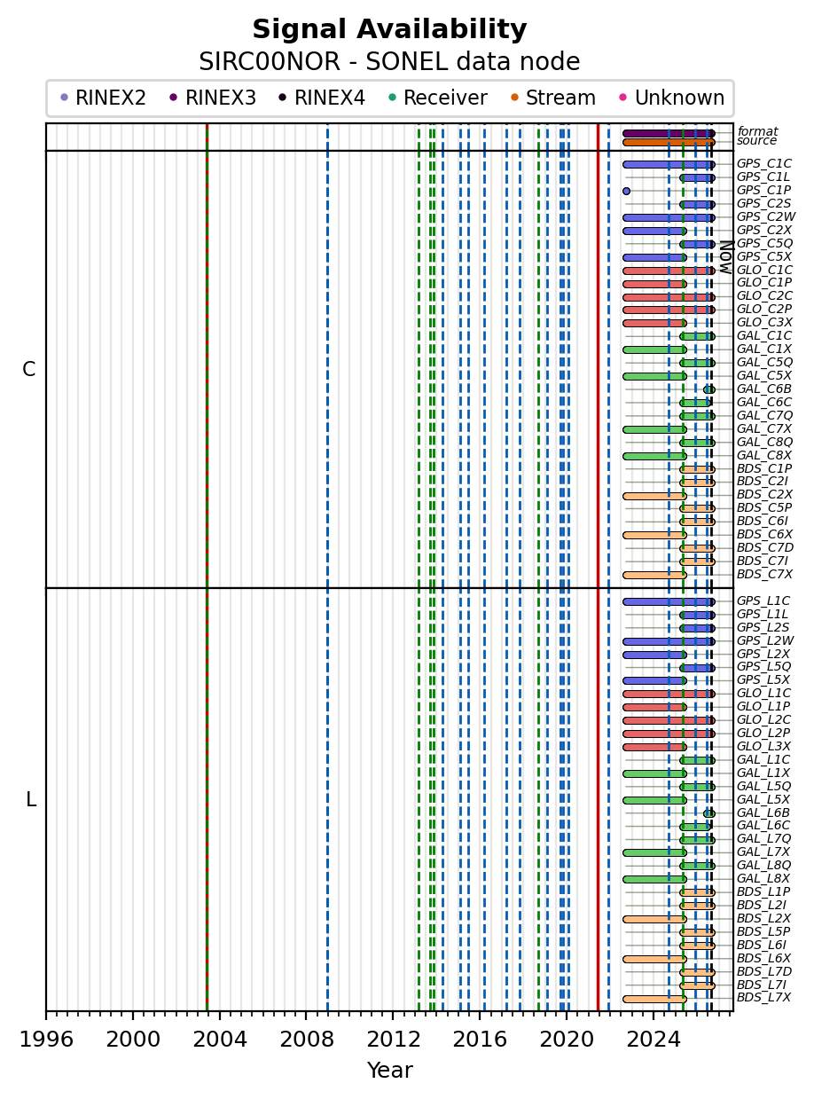Select the purple format bar

tap(669, 133)
